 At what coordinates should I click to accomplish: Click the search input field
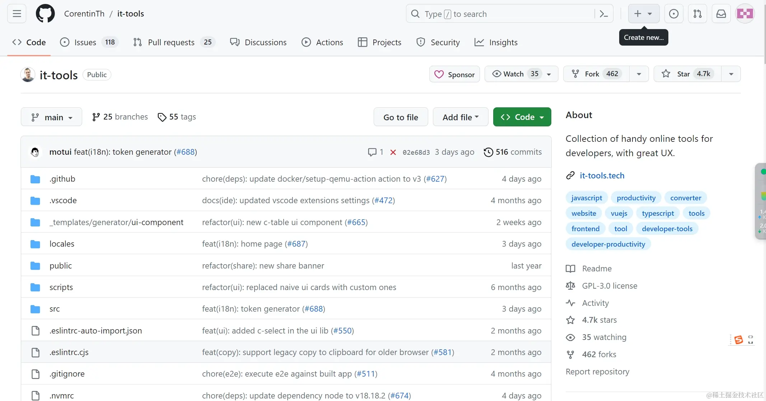(x=503, y=14)
